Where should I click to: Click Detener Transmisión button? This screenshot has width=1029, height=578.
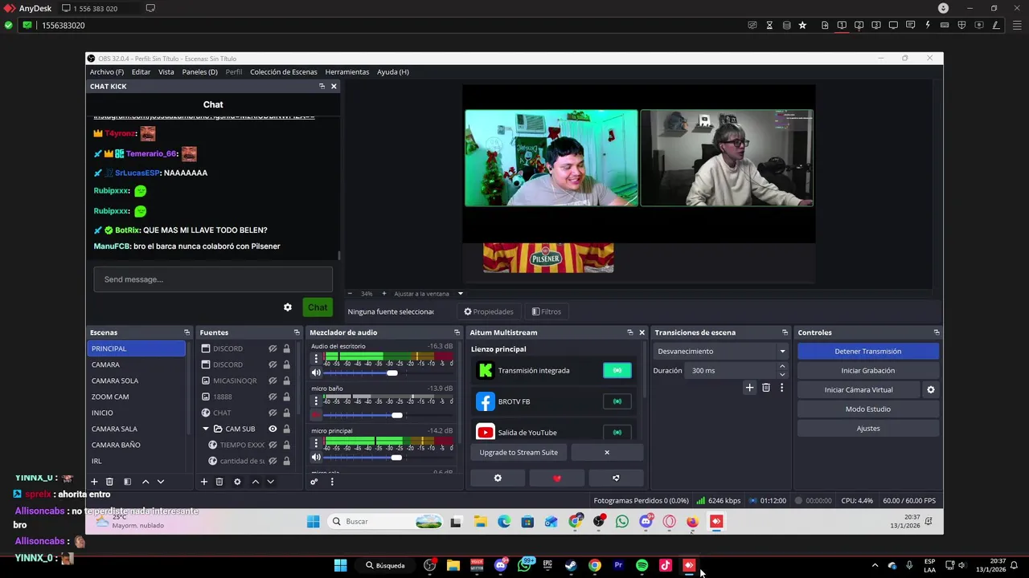point(868,352)
